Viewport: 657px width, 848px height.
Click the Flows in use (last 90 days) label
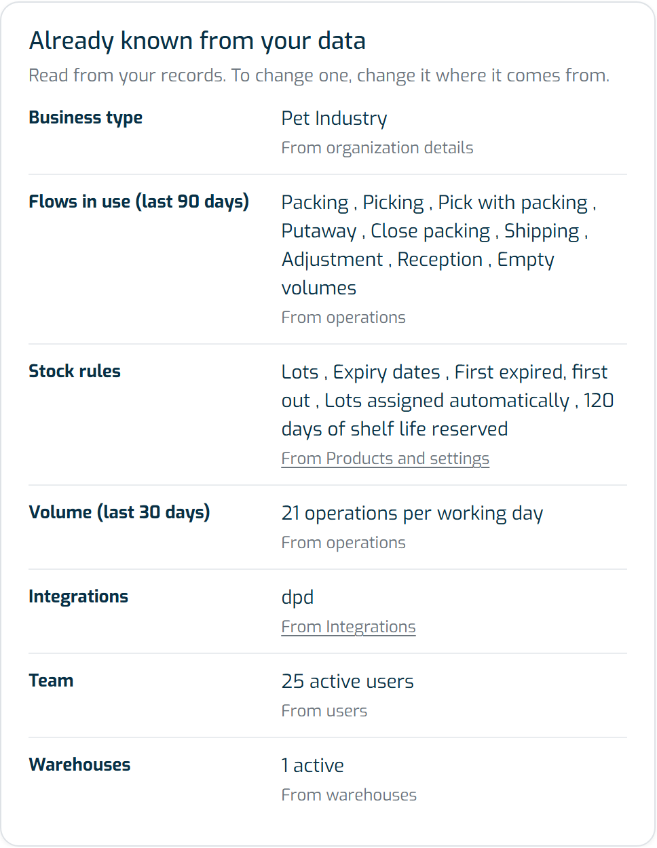click(139, 202)
